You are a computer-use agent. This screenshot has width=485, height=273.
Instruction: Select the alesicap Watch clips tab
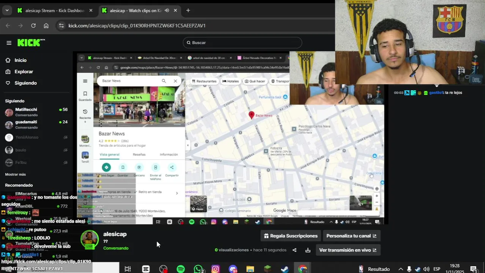tap(135, 11)
